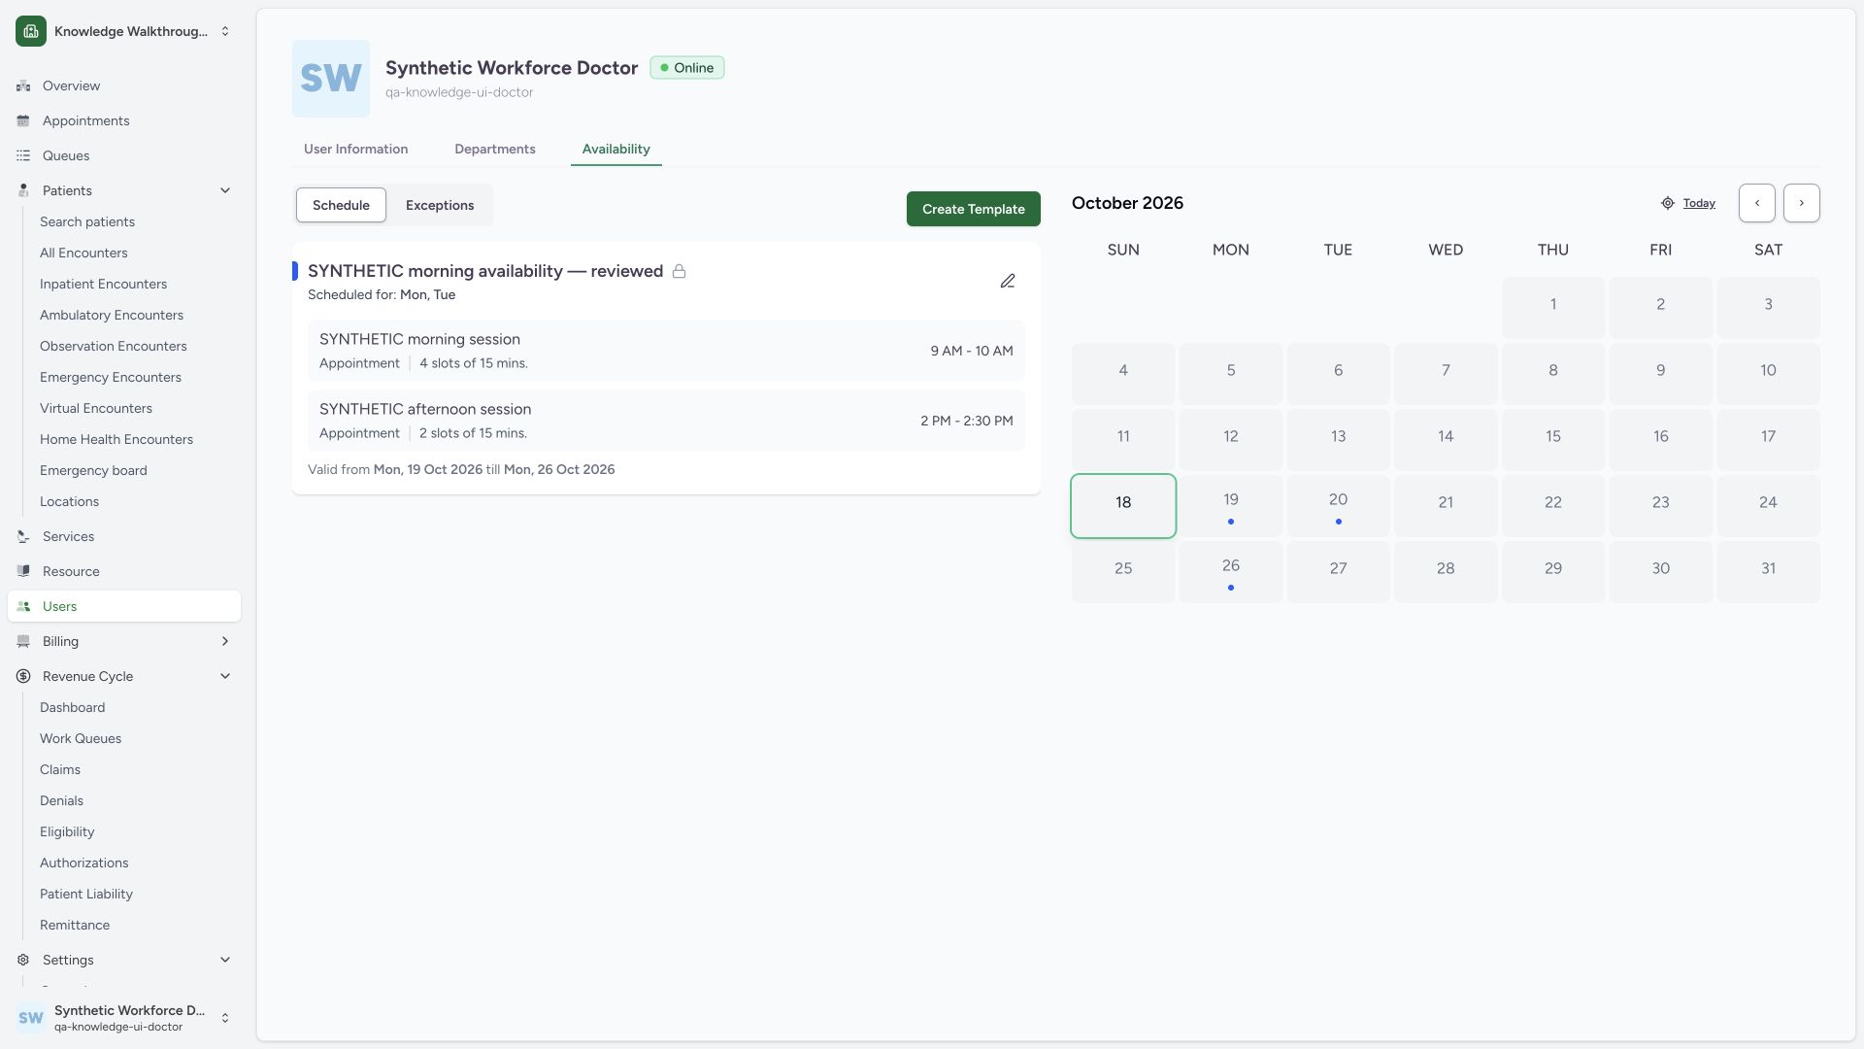
Task: Collapse the Settings section
Action: click(x=225, y=960)
